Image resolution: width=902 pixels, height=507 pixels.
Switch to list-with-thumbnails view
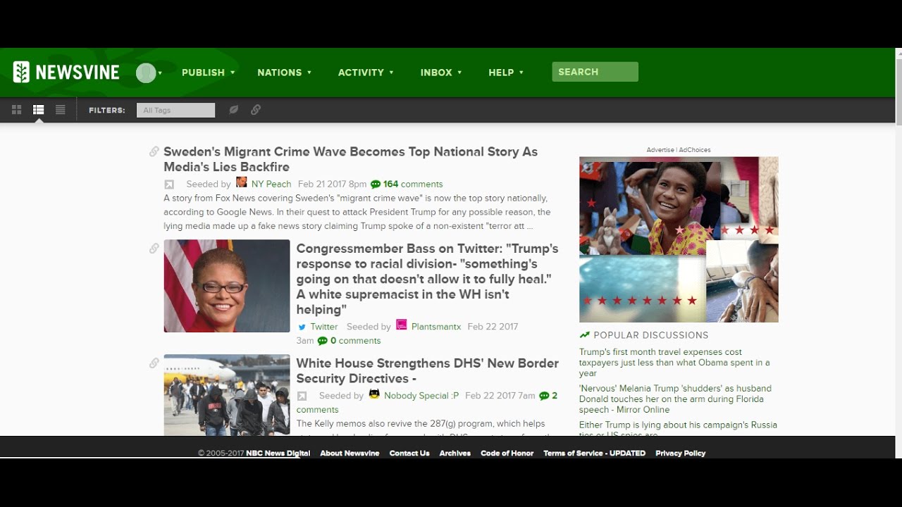tap(39, 110)
